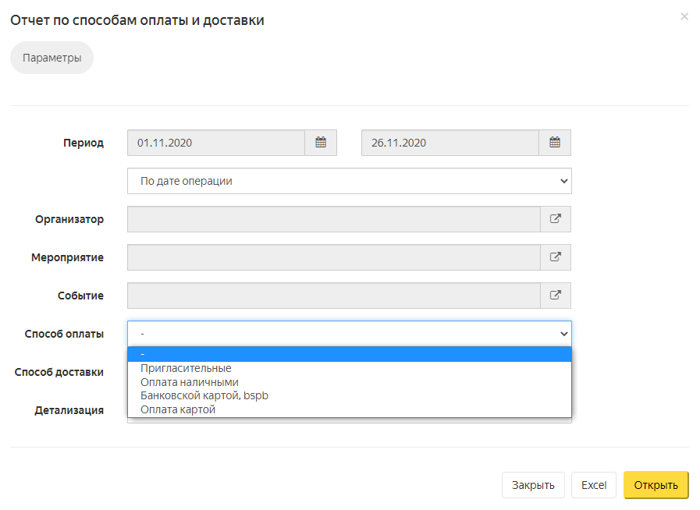Expand the По дате операции dropdown
The height and width of the screenshot is (510, 700).
click(349, 181)
